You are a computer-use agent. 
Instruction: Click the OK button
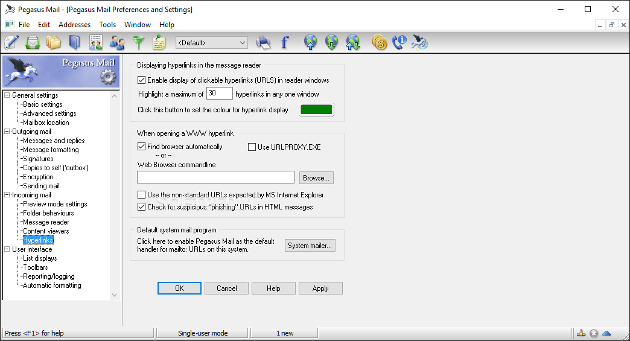coord(180,288)
